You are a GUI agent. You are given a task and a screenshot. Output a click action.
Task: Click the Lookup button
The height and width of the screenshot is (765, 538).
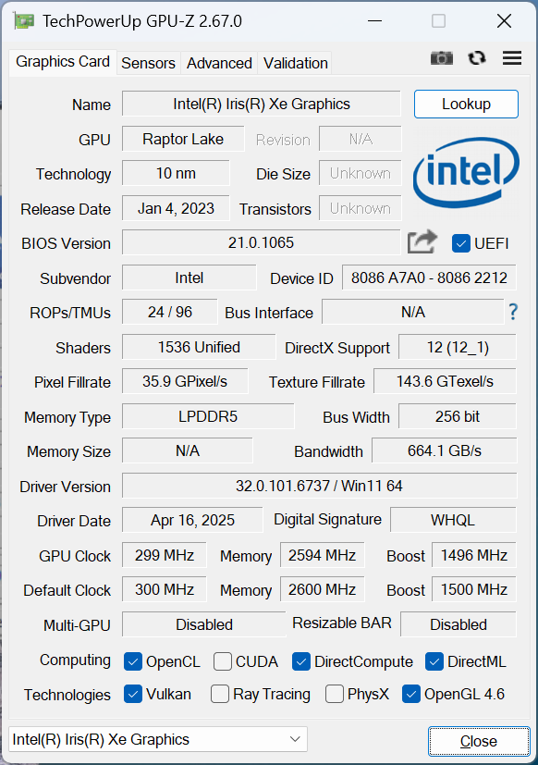tap(466, 104)
